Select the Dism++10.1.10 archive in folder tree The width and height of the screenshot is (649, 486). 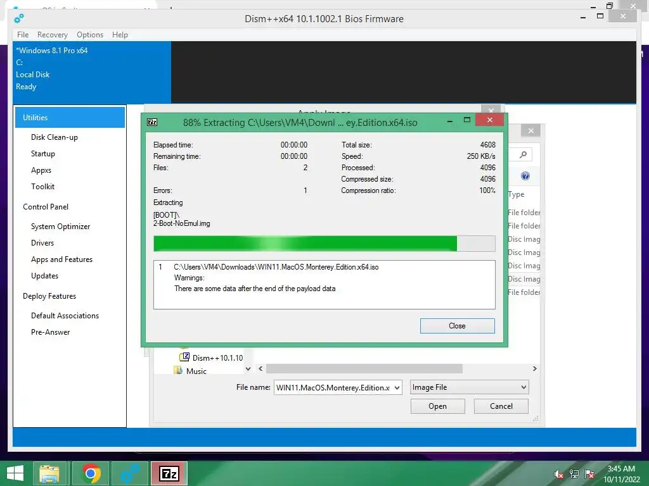pyautogui.click(x=211, y=358)
